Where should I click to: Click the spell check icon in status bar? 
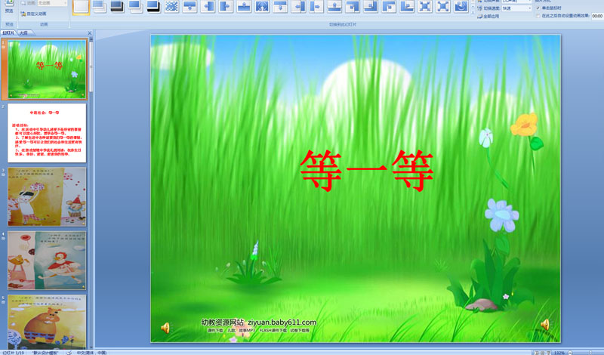69,353
